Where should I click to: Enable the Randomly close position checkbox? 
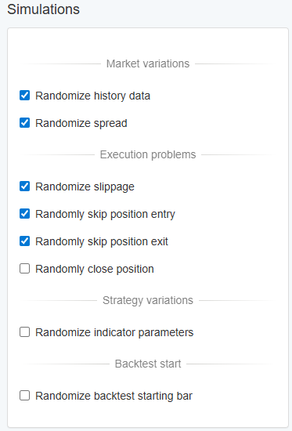25,269
